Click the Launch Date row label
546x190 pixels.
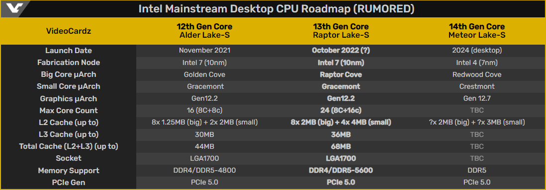pyautogui.click(x=69, y=51)
